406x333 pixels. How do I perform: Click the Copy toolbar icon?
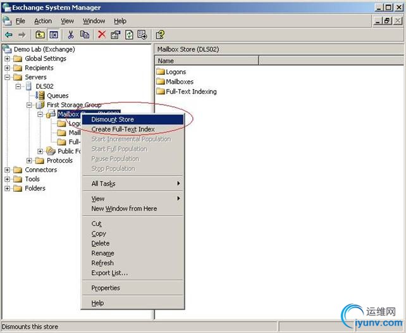84,34
